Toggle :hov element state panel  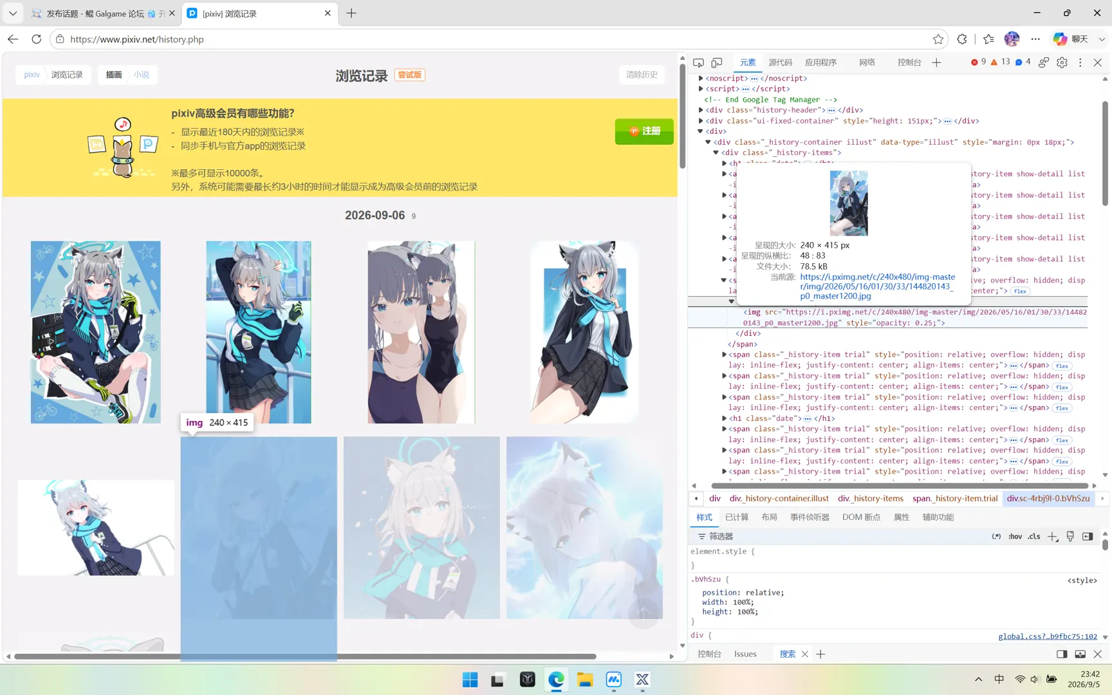click(1015, 536)
